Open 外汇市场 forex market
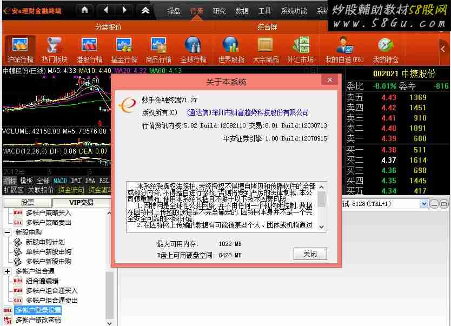The width and height of the screenshot is (451, 326). [300, 50]
